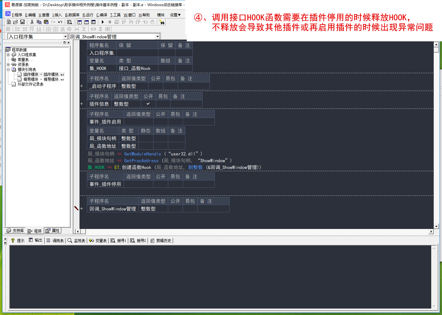Open the C.编译 menu
This screenshot has height=315, width=442.
tap(102, 15)
